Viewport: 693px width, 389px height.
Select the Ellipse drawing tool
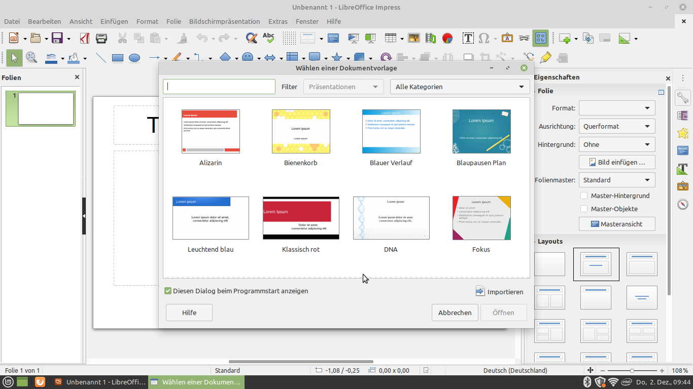coord(134,58)
